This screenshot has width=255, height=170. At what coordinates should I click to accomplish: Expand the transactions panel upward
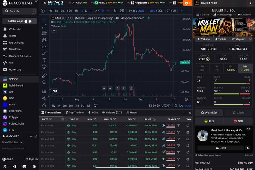tap(189, 113)
